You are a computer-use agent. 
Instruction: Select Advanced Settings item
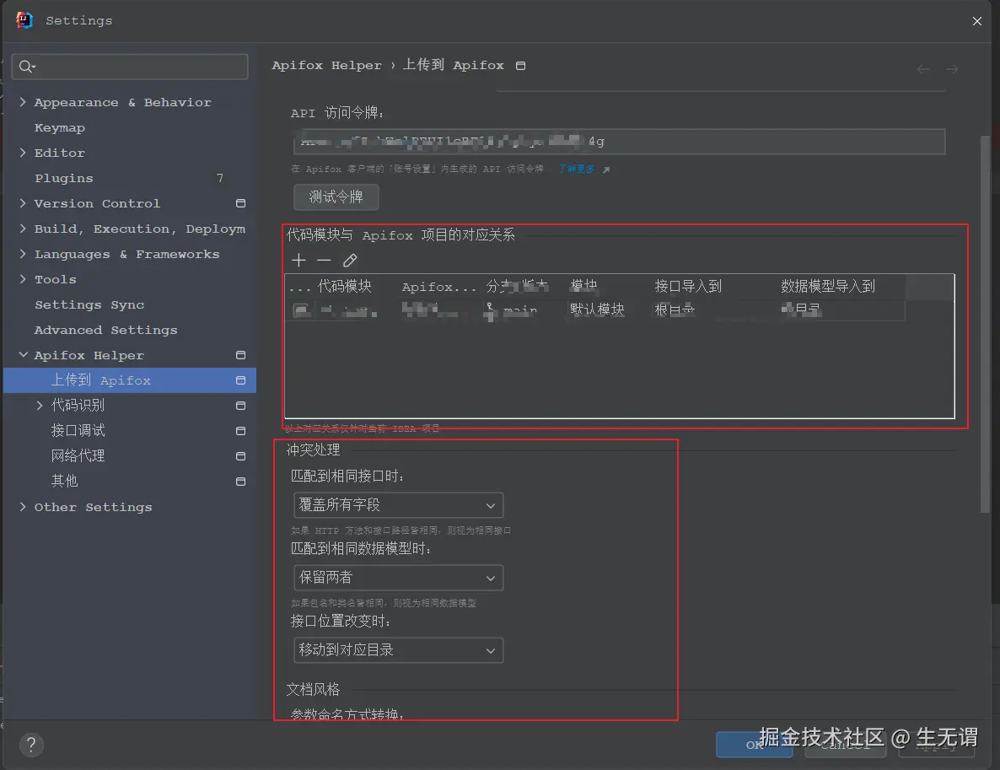(x=106, y=330)
